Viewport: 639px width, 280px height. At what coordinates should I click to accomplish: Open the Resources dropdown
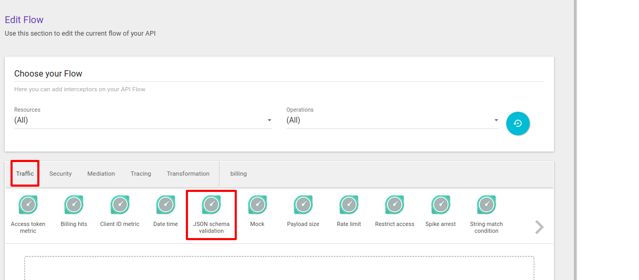click(x=143, y=120)
